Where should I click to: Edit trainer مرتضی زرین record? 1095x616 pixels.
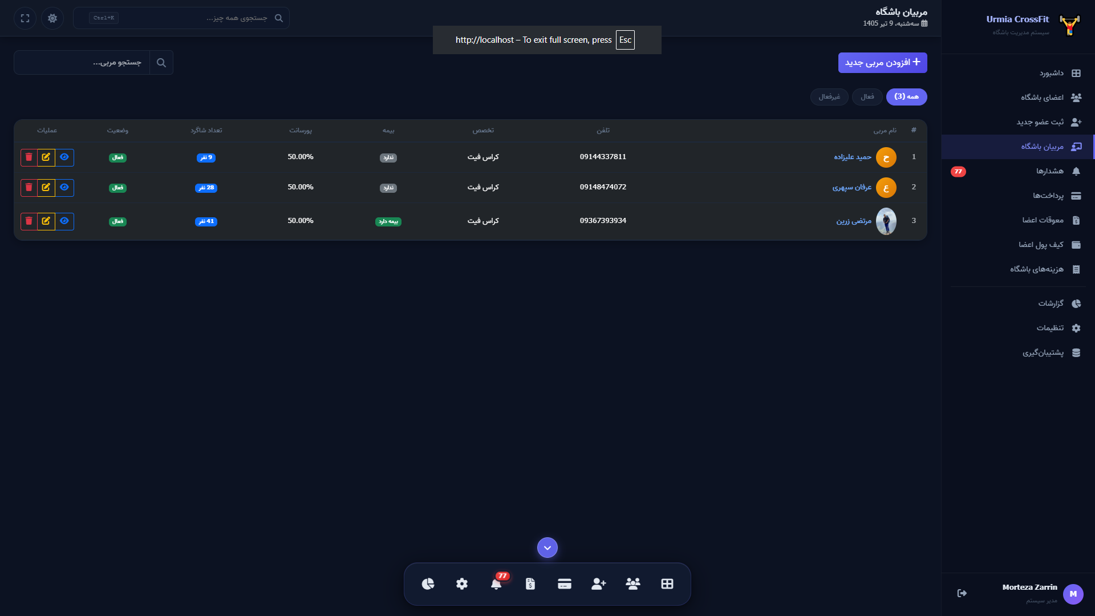click(46, 221)
